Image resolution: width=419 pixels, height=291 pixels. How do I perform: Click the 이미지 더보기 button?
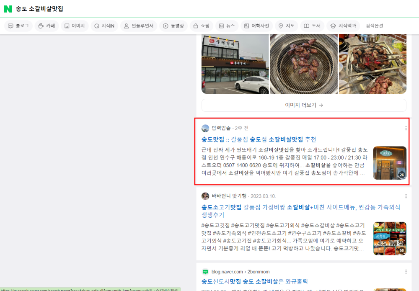(x=304, y=105)
